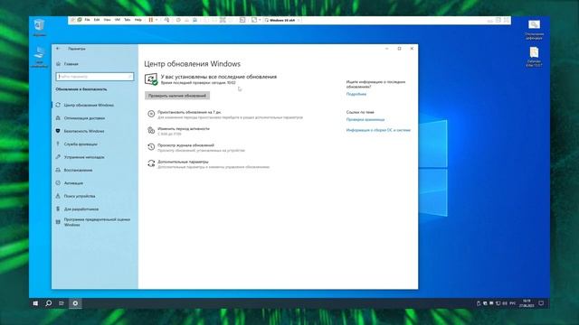Open the Windows Start menu
The width and height of the screenshot is (579, 325).
click(35, 303)
